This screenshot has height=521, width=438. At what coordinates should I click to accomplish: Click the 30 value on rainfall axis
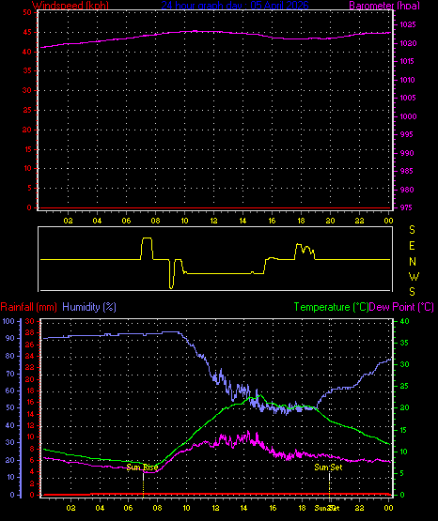(x=30, y=321)
